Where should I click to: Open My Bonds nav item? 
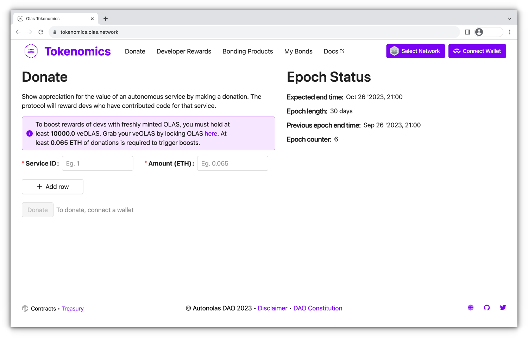point(298,51)
